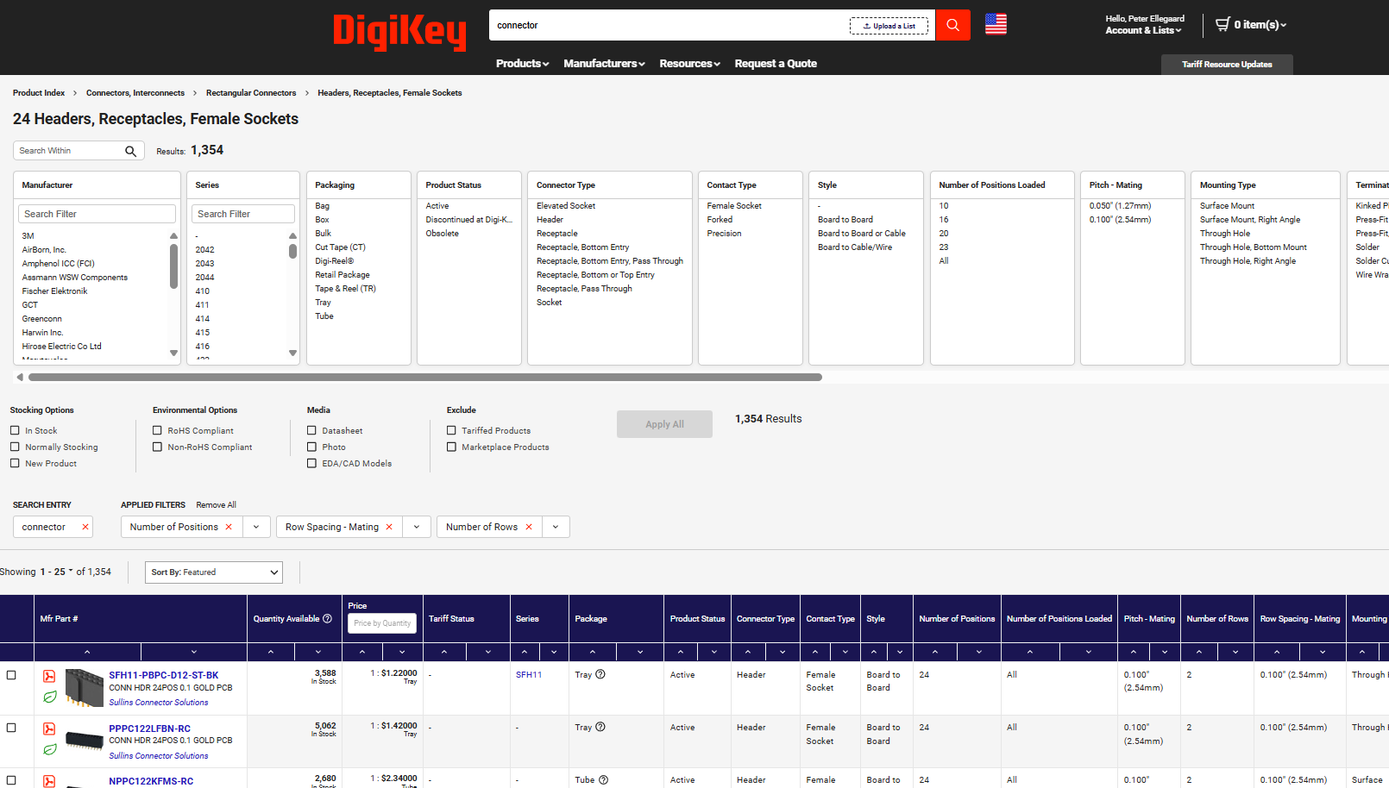
Task: Enable the In Stock checkbox
Action: pos(16,430)
